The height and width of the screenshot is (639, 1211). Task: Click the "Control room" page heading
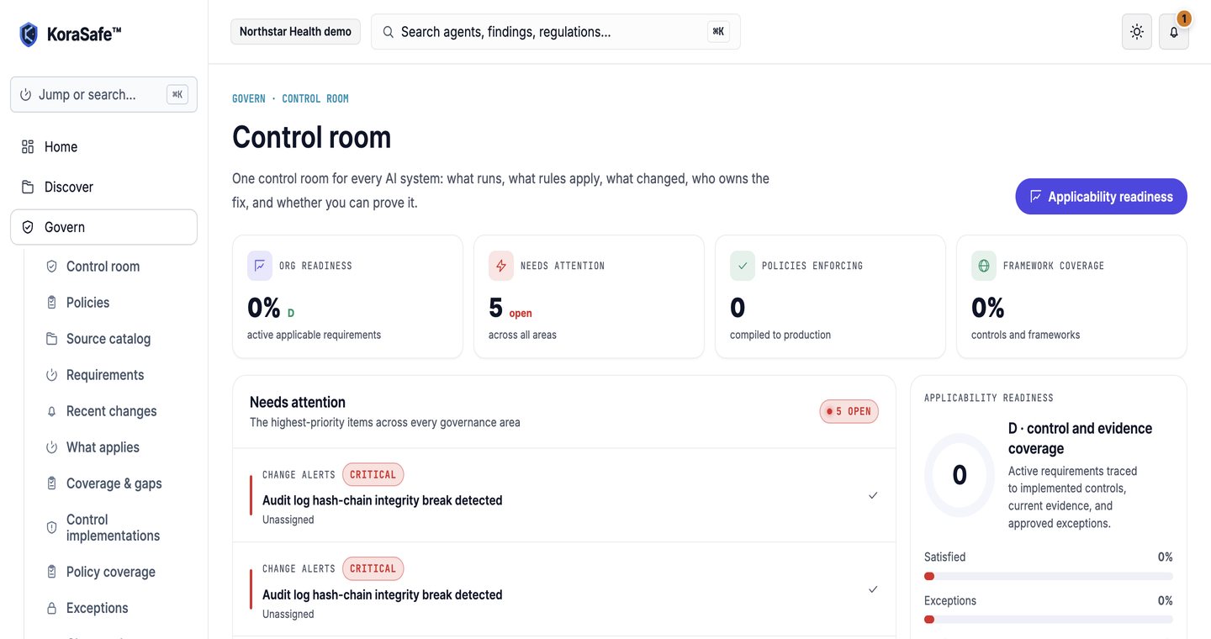(x=311, y=137)
